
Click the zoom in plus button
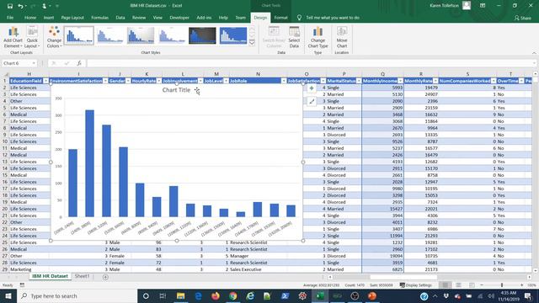coord(522,285)
